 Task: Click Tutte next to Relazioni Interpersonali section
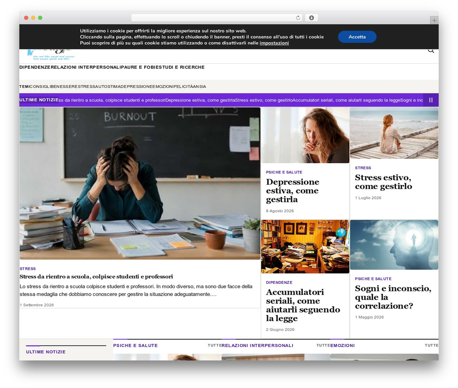323,346
